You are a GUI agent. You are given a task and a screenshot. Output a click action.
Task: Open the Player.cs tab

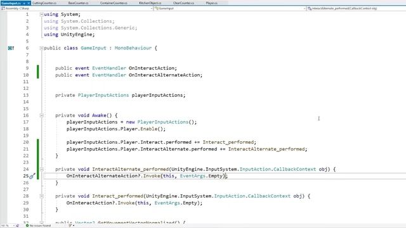point(211,3)
